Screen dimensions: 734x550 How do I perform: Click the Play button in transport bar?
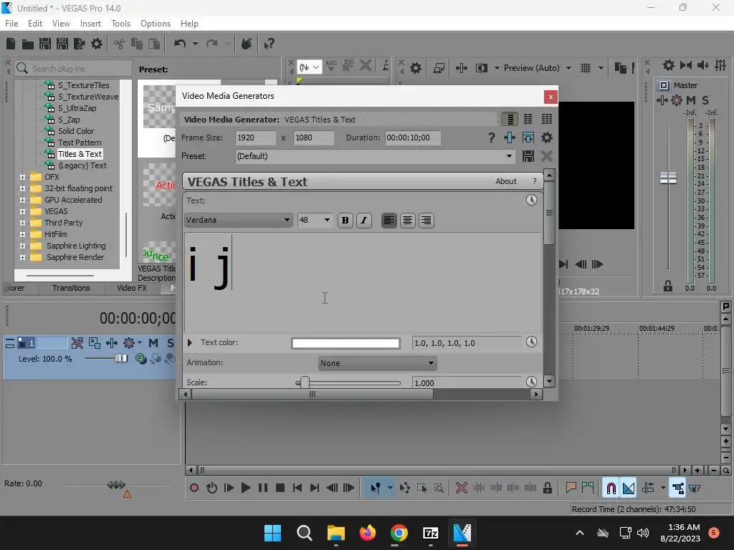pyautogui.click(x=245, y=488)
